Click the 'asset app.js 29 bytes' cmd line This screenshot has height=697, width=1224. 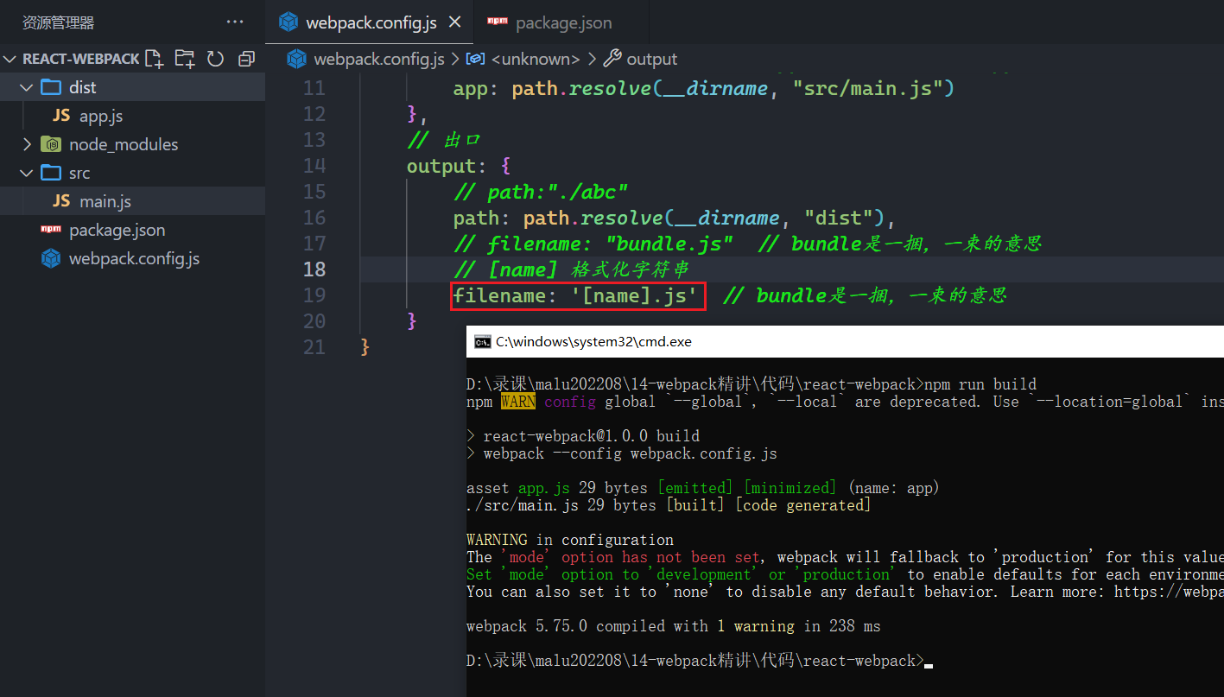702,488
